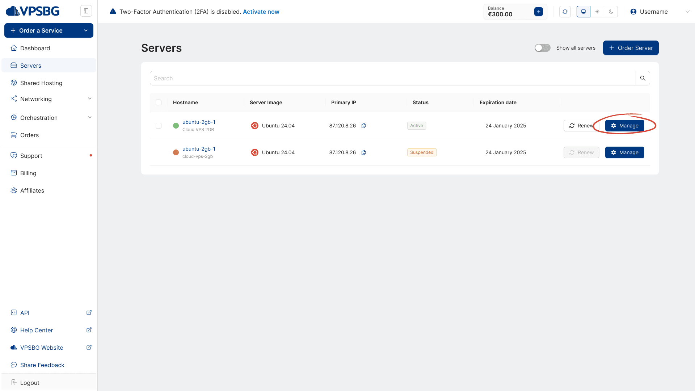Switch to dark mode using the moon icon
The width and height of the screenshot is (695, 391).
click(x=611, y=11)
